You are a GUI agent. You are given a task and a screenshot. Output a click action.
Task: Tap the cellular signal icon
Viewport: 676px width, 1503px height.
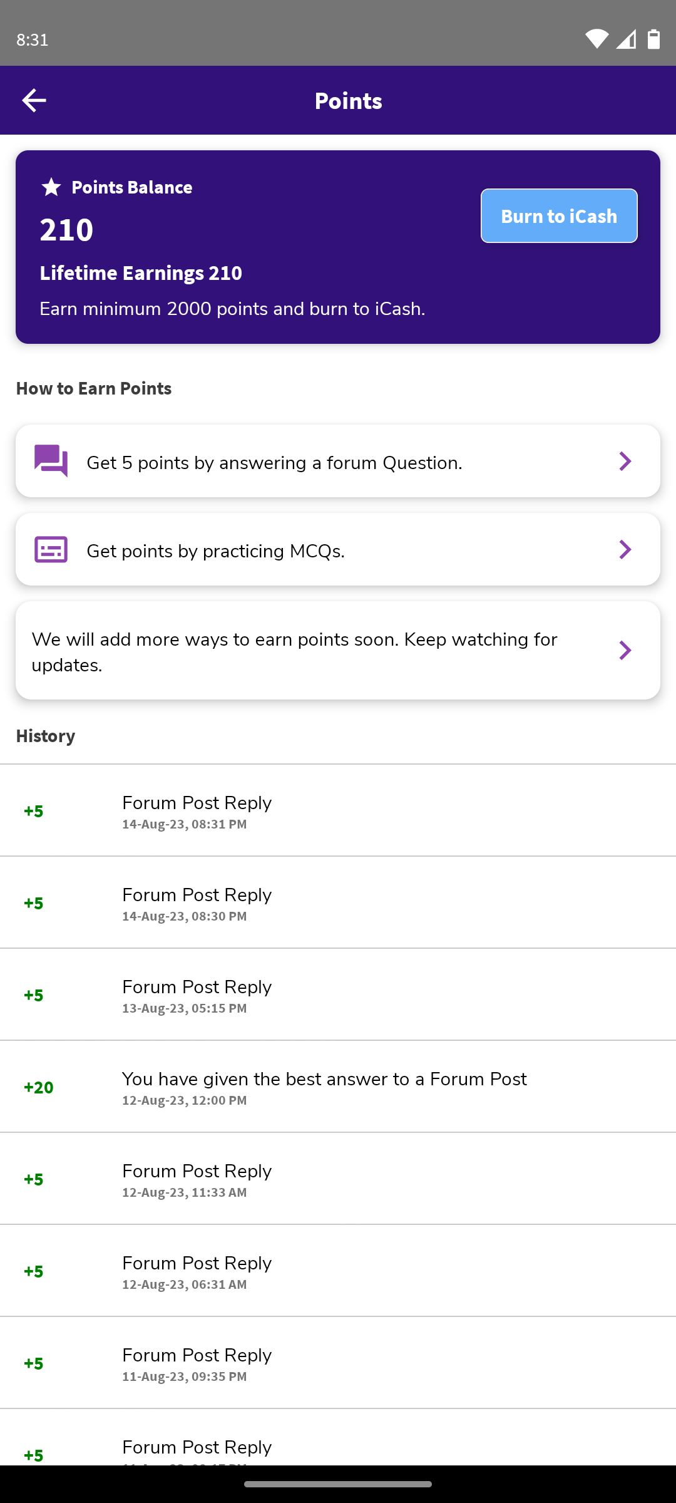[626, 39]
